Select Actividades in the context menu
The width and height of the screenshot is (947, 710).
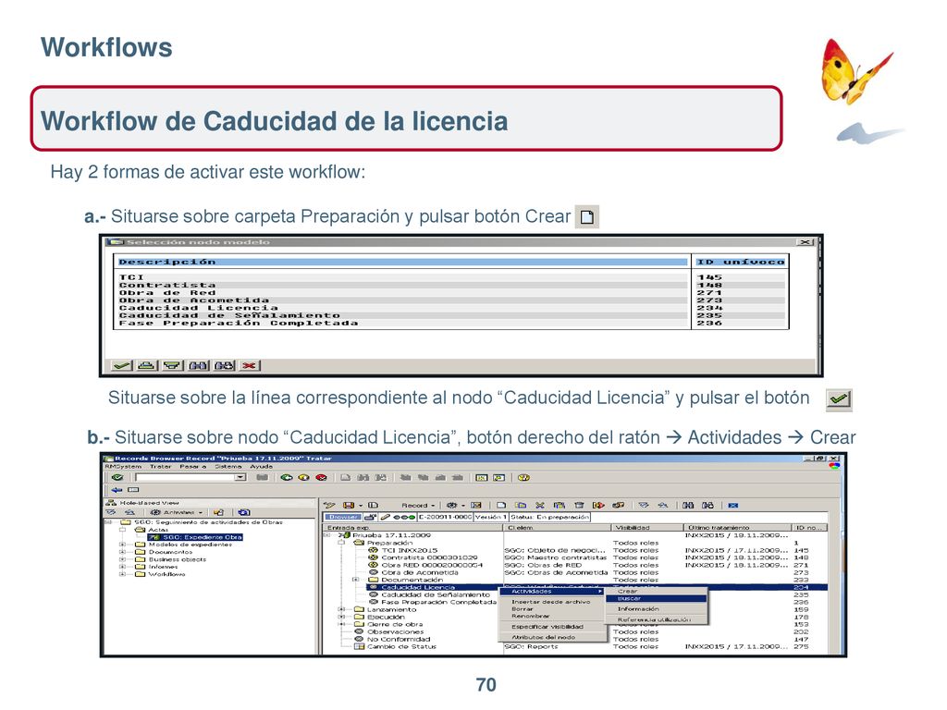point(552,592)
